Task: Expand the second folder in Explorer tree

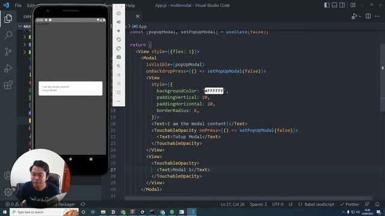Action: pyautogui.click(x=25, y=44)
